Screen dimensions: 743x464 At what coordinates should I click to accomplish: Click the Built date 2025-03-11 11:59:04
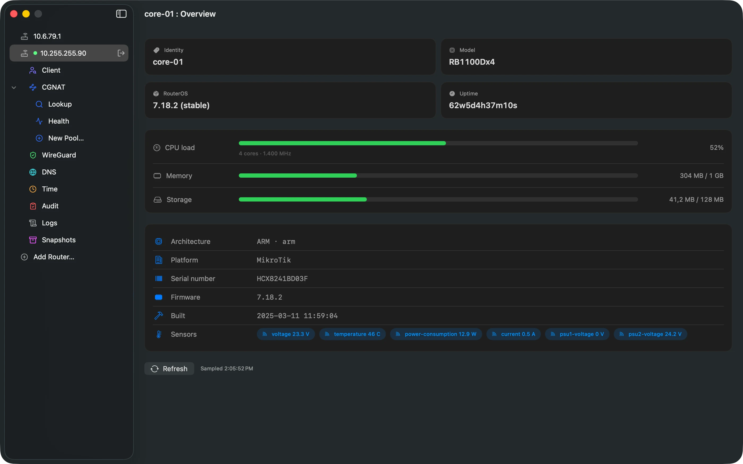pyautogui.click(x=297, y=316)
